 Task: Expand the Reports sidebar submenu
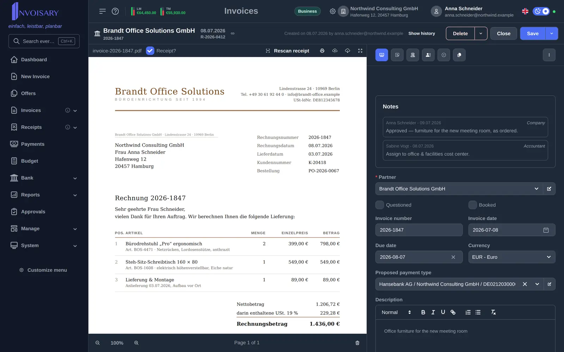click(x=75, y=195)
